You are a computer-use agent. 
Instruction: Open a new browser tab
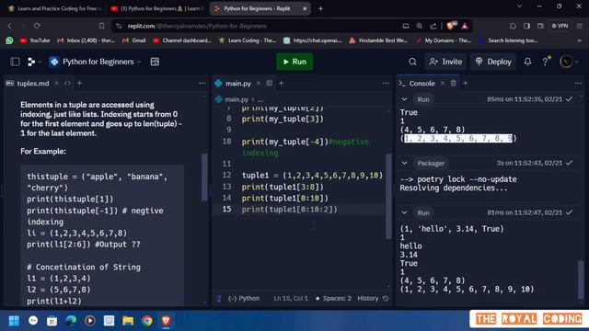[x=320, y=8]
